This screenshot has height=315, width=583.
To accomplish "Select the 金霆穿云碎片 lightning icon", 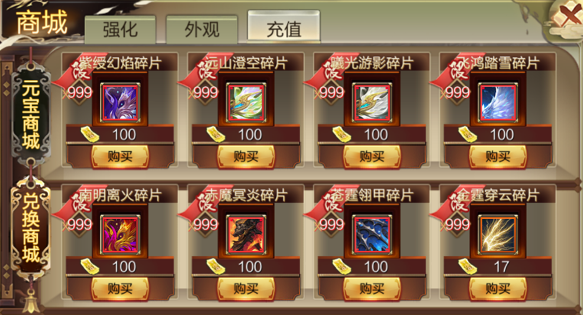I will coord(498,234).
